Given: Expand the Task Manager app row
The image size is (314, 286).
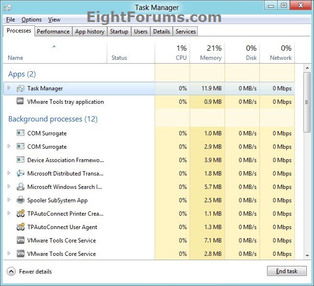Looking at the screenshot, I should point(9,88).
